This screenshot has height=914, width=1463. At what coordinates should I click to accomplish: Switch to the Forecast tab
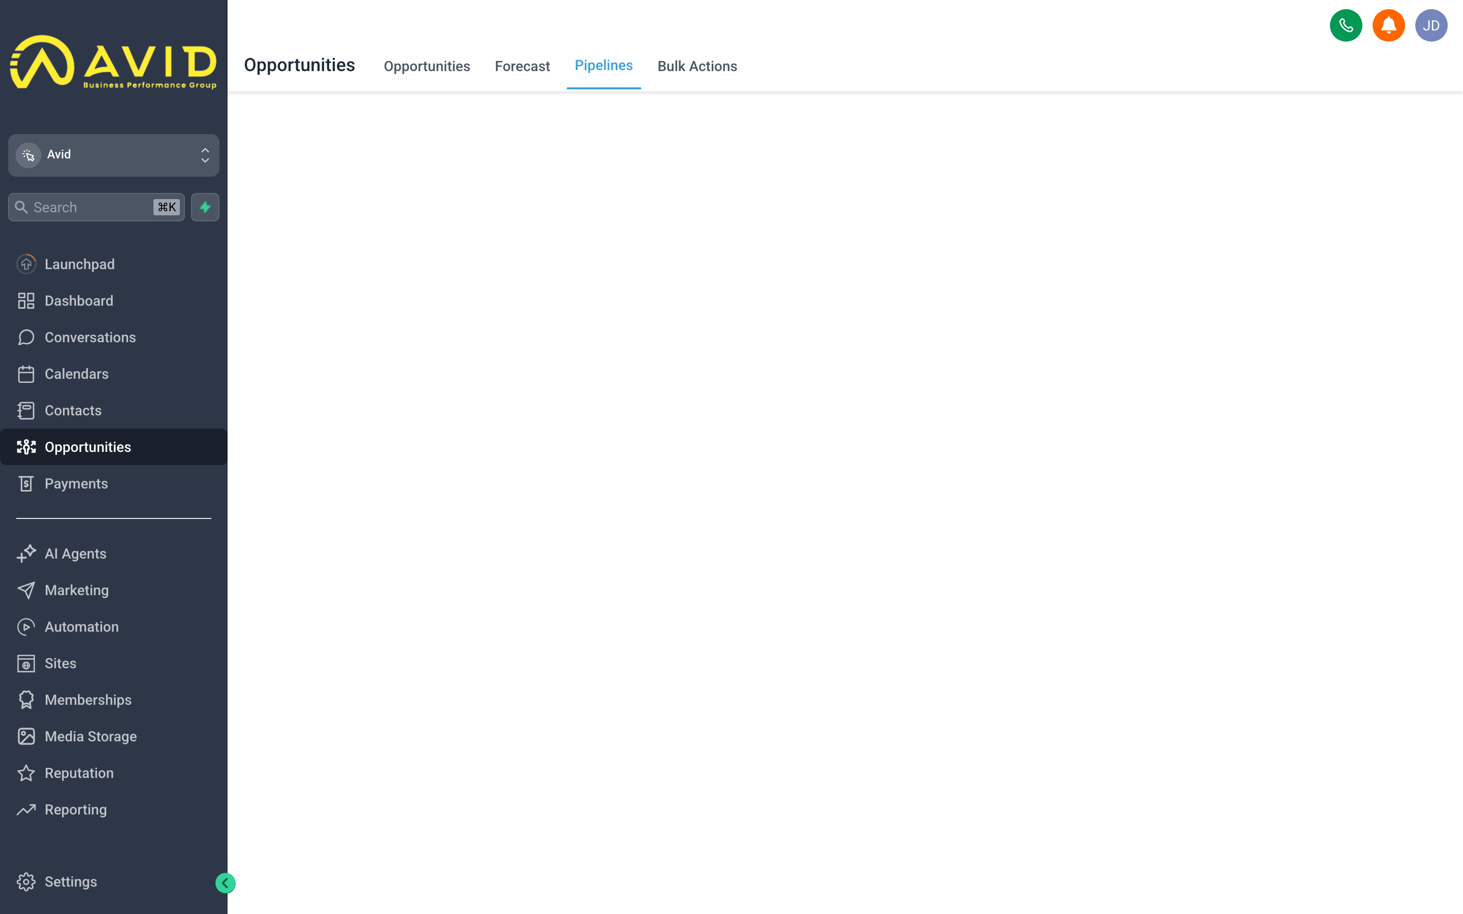(522, 67)
